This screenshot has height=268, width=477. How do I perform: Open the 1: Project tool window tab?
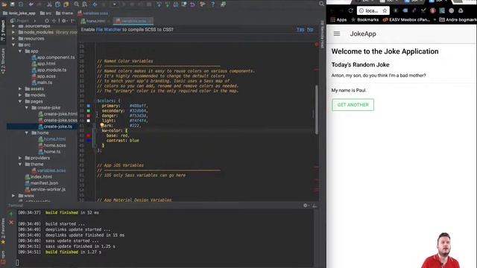(x=3, y=31)
